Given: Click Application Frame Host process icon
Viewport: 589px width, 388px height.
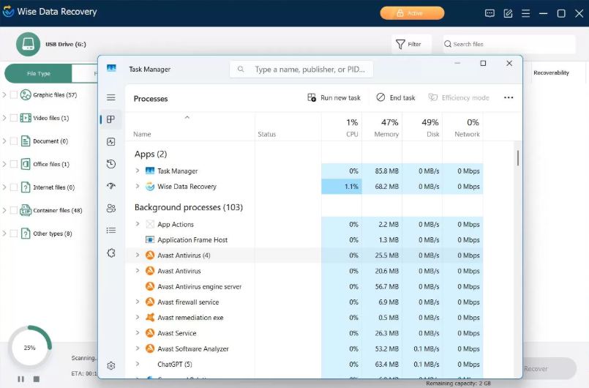Looking at the screenshot, I should point(150,240).
